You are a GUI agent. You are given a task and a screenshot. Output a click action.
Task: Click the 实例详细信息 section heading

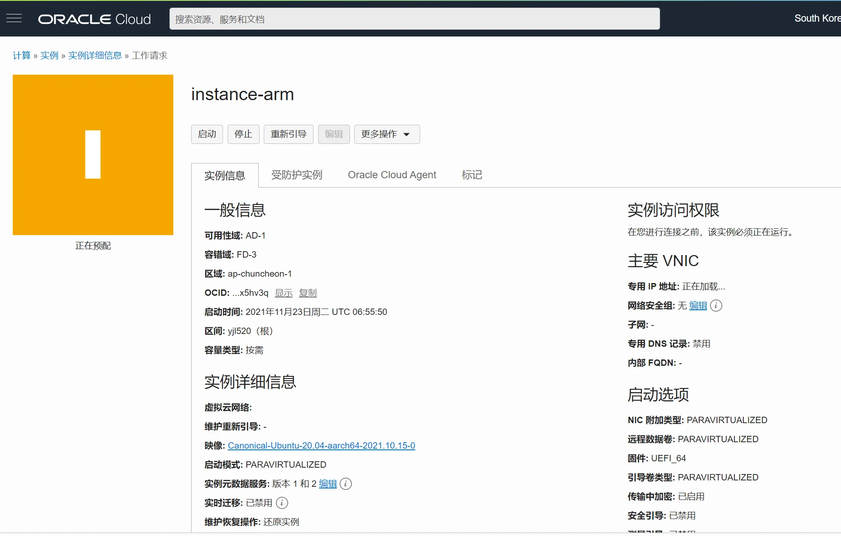click(x=250, y=382)
